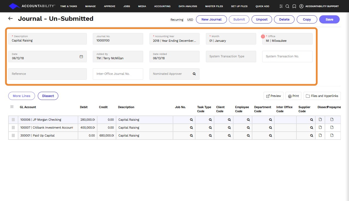Click the '100007 | Citibank Investment Account' cell
Viewport: 349px width, 201px height.
tap(48, 128)
